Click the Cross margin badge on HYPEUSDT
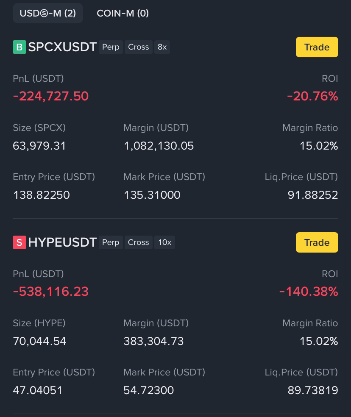Image resolution: width=351 pixels, height=417 pixels. [x=138, y=242]
